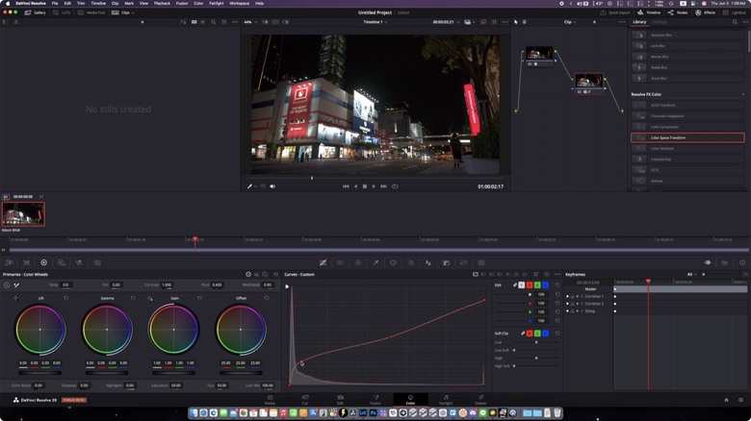
Task: Open the Media Pool panel
Action: [x=91, y=12]
